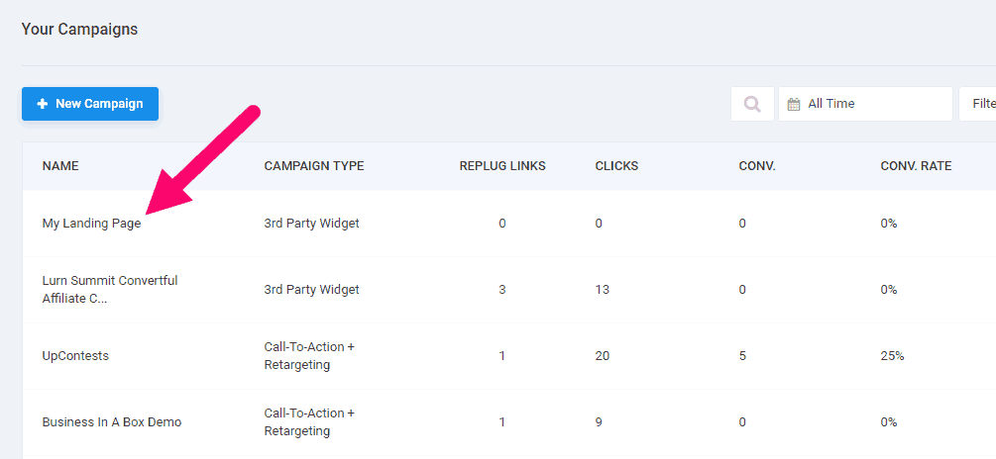Open the search magnifier icon
This screenshot has height=459, width=996.
753,104
